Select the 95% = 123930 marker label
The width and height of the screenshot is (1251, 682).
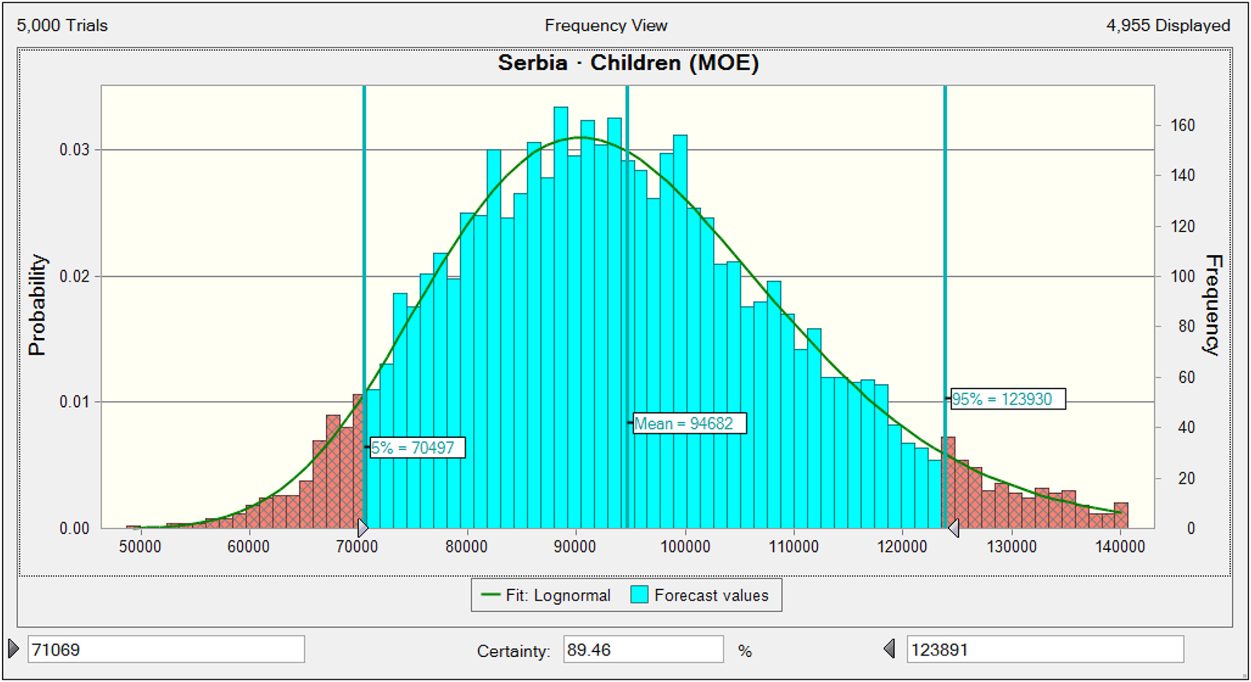coord(1007,399)
